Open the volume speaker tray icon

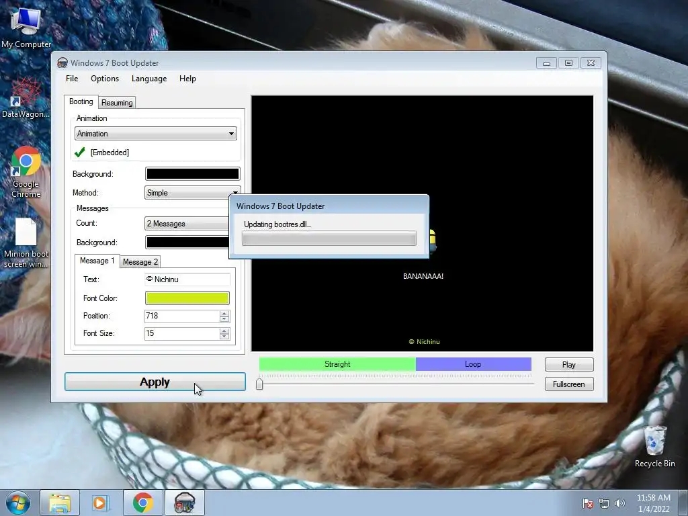pyautogui.click(x=619, y=503)
